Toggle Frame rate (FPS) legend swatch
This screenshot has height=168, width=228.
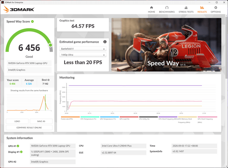(71, 117)
